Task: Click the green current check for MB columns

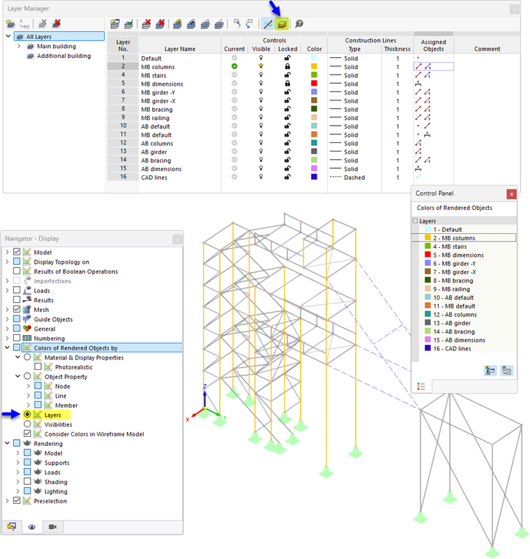Action: click(234, 66)
